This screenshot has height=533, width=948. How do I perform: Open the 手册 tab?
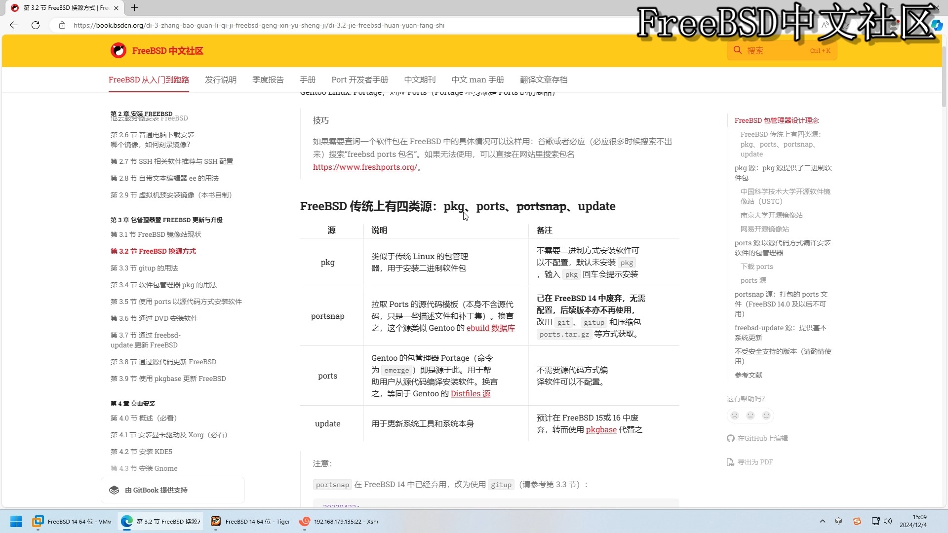(x=308, y=79)
